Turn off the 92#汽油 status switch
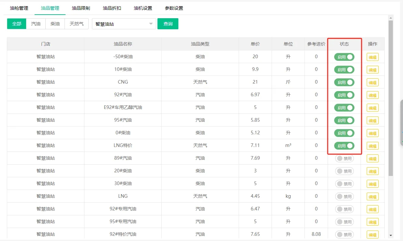The image size is (403, 241). (344, 95)
